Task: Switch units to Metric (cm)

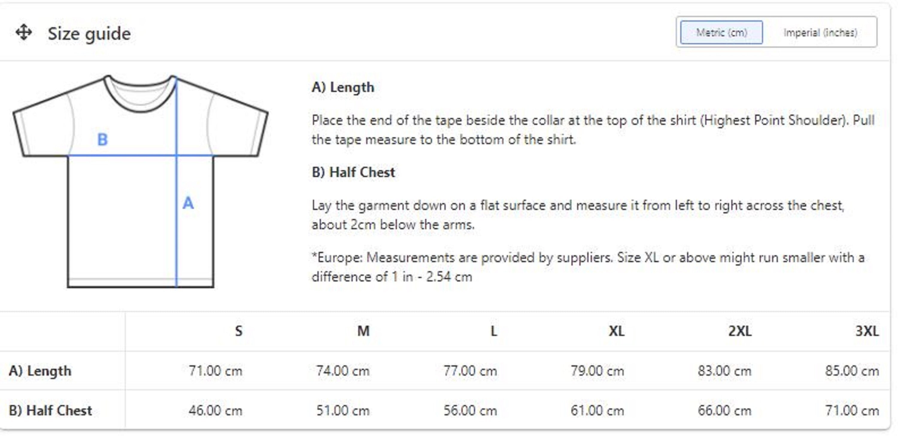Action: [721, 32]
